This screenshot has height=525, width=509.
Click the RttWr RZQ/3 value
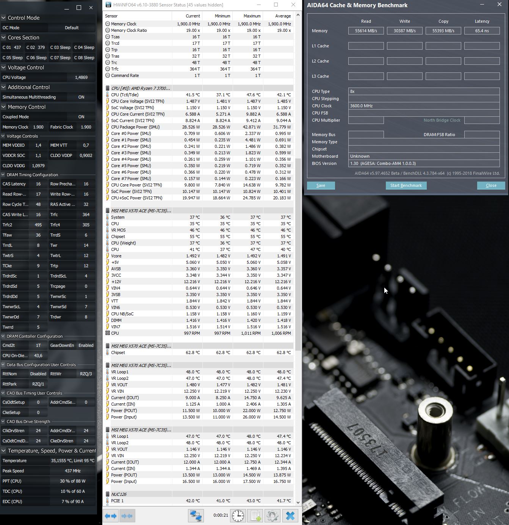point(86,374)
